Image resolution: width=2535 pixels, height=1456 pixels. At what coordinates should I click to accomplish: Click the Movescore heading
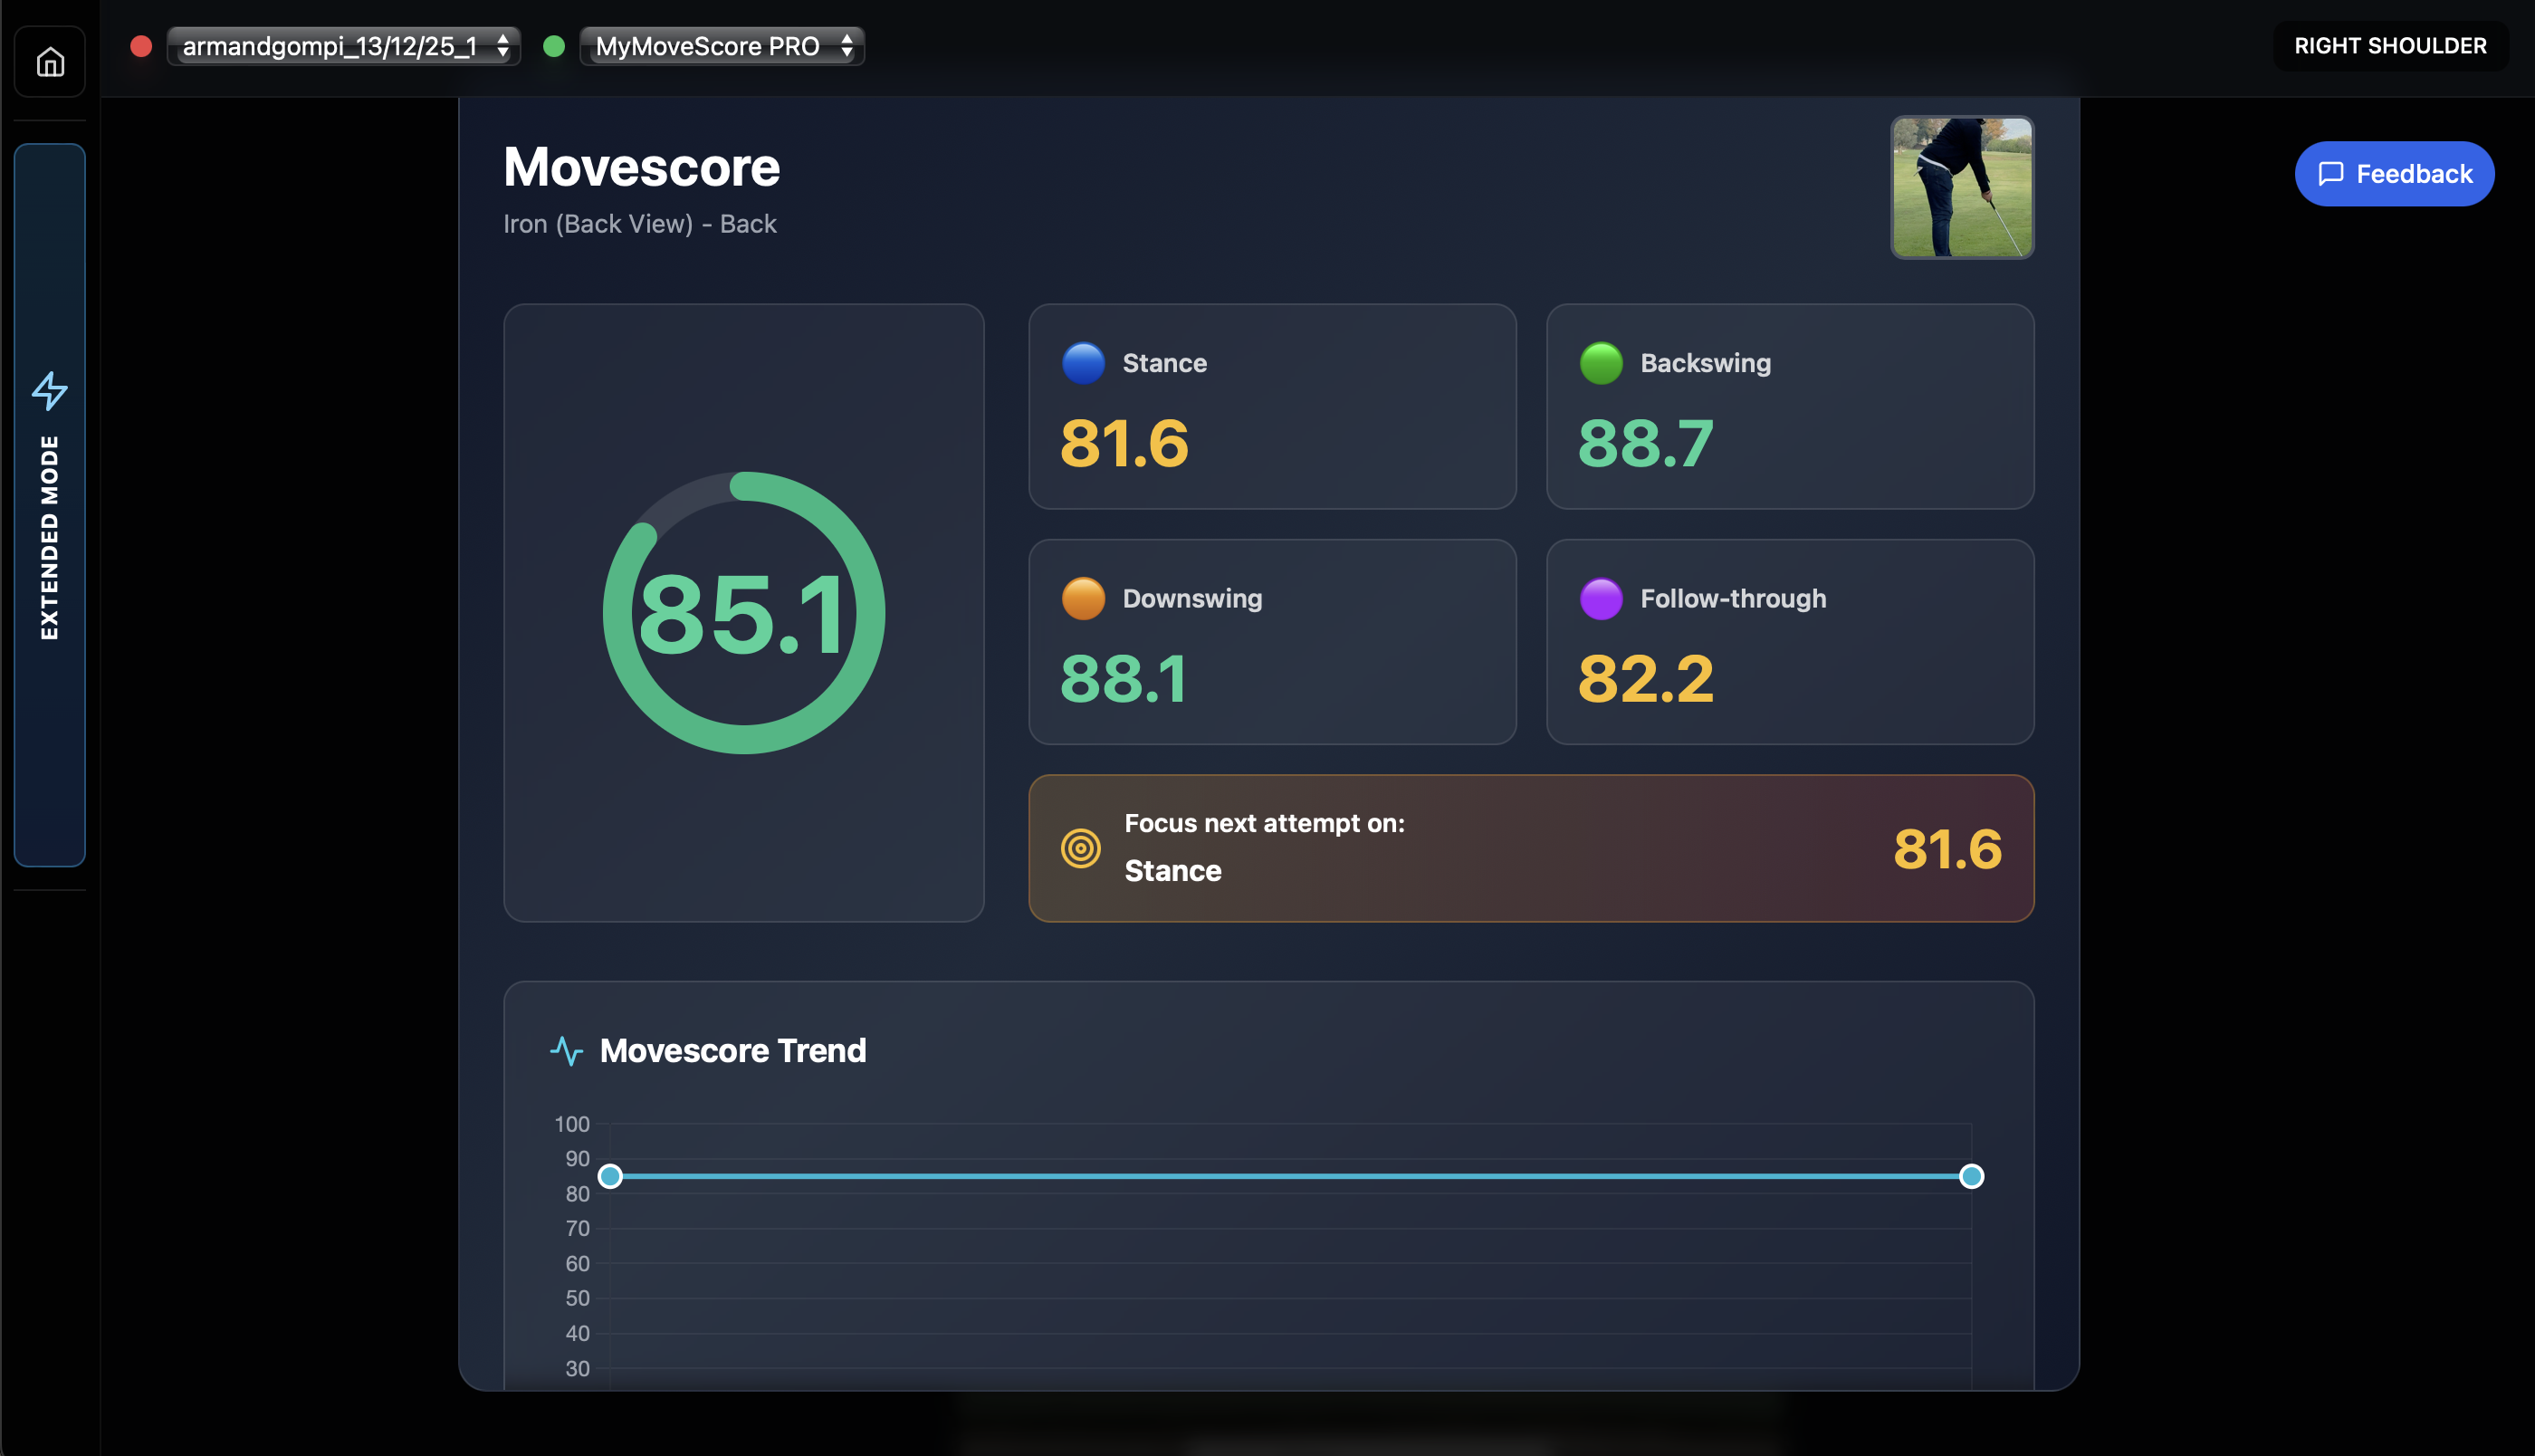pos(641,167)
